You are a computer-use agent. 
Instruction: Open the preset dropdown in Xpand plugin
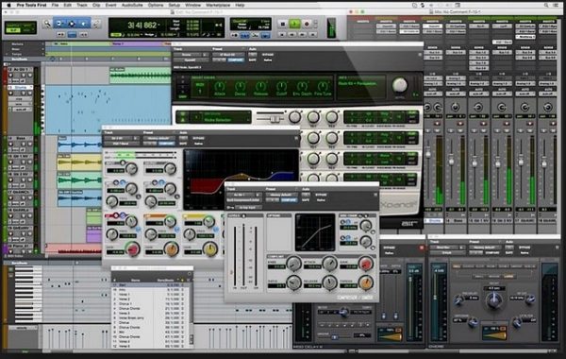[x=228, y=55]
